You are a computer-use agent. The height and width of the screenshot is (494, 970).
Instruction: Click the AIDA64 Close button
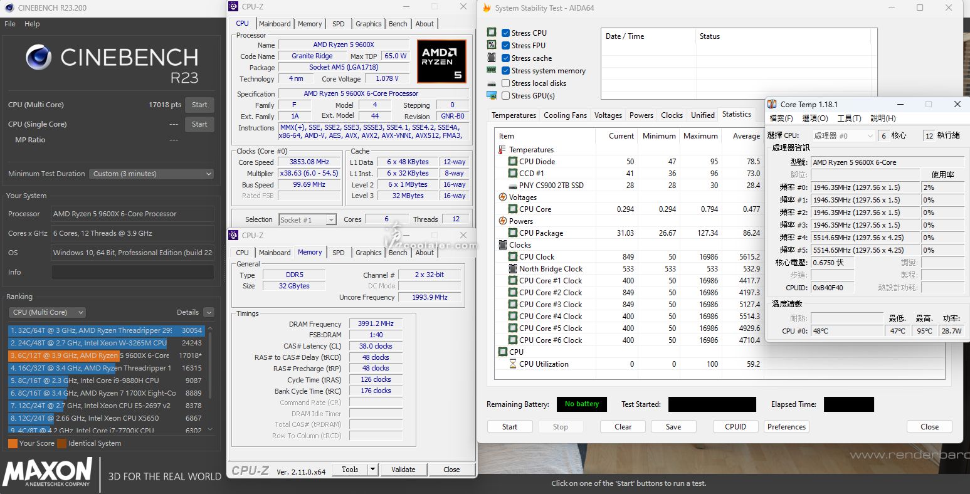pyautogui.click(x=929, y=427)
